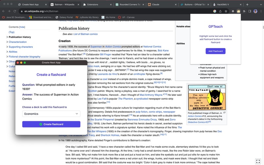Close the Claude tab
Image resolution: width=264 pixels, height=165 pixels.
click(176, 5)
